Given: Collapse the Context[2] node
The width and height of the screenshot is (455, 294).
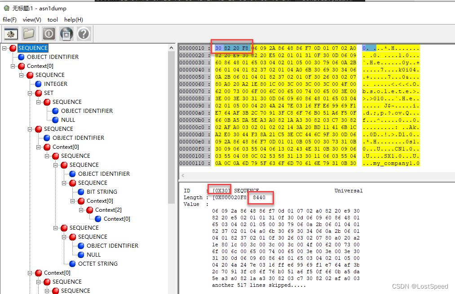Looking at the screenshot, I should click(x=81, y=210).
